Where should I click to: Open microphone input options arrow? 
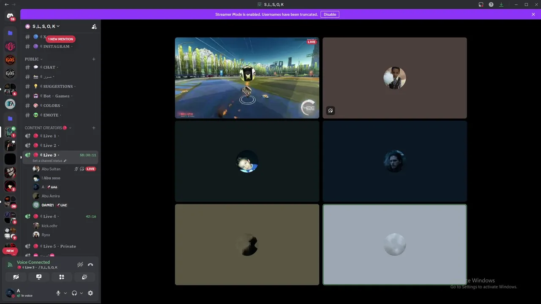click(x=66, y=293)
